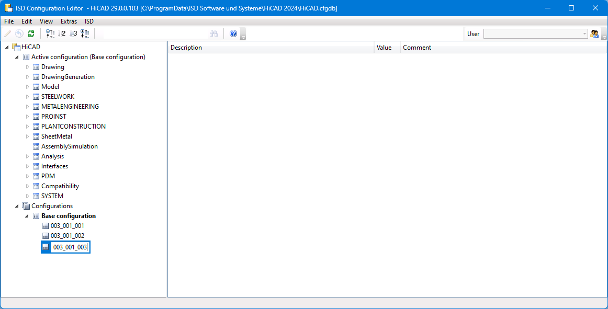The image size is (608, 309).
Task: Click the Drawing node table icon
Action: tap(36, 67)
